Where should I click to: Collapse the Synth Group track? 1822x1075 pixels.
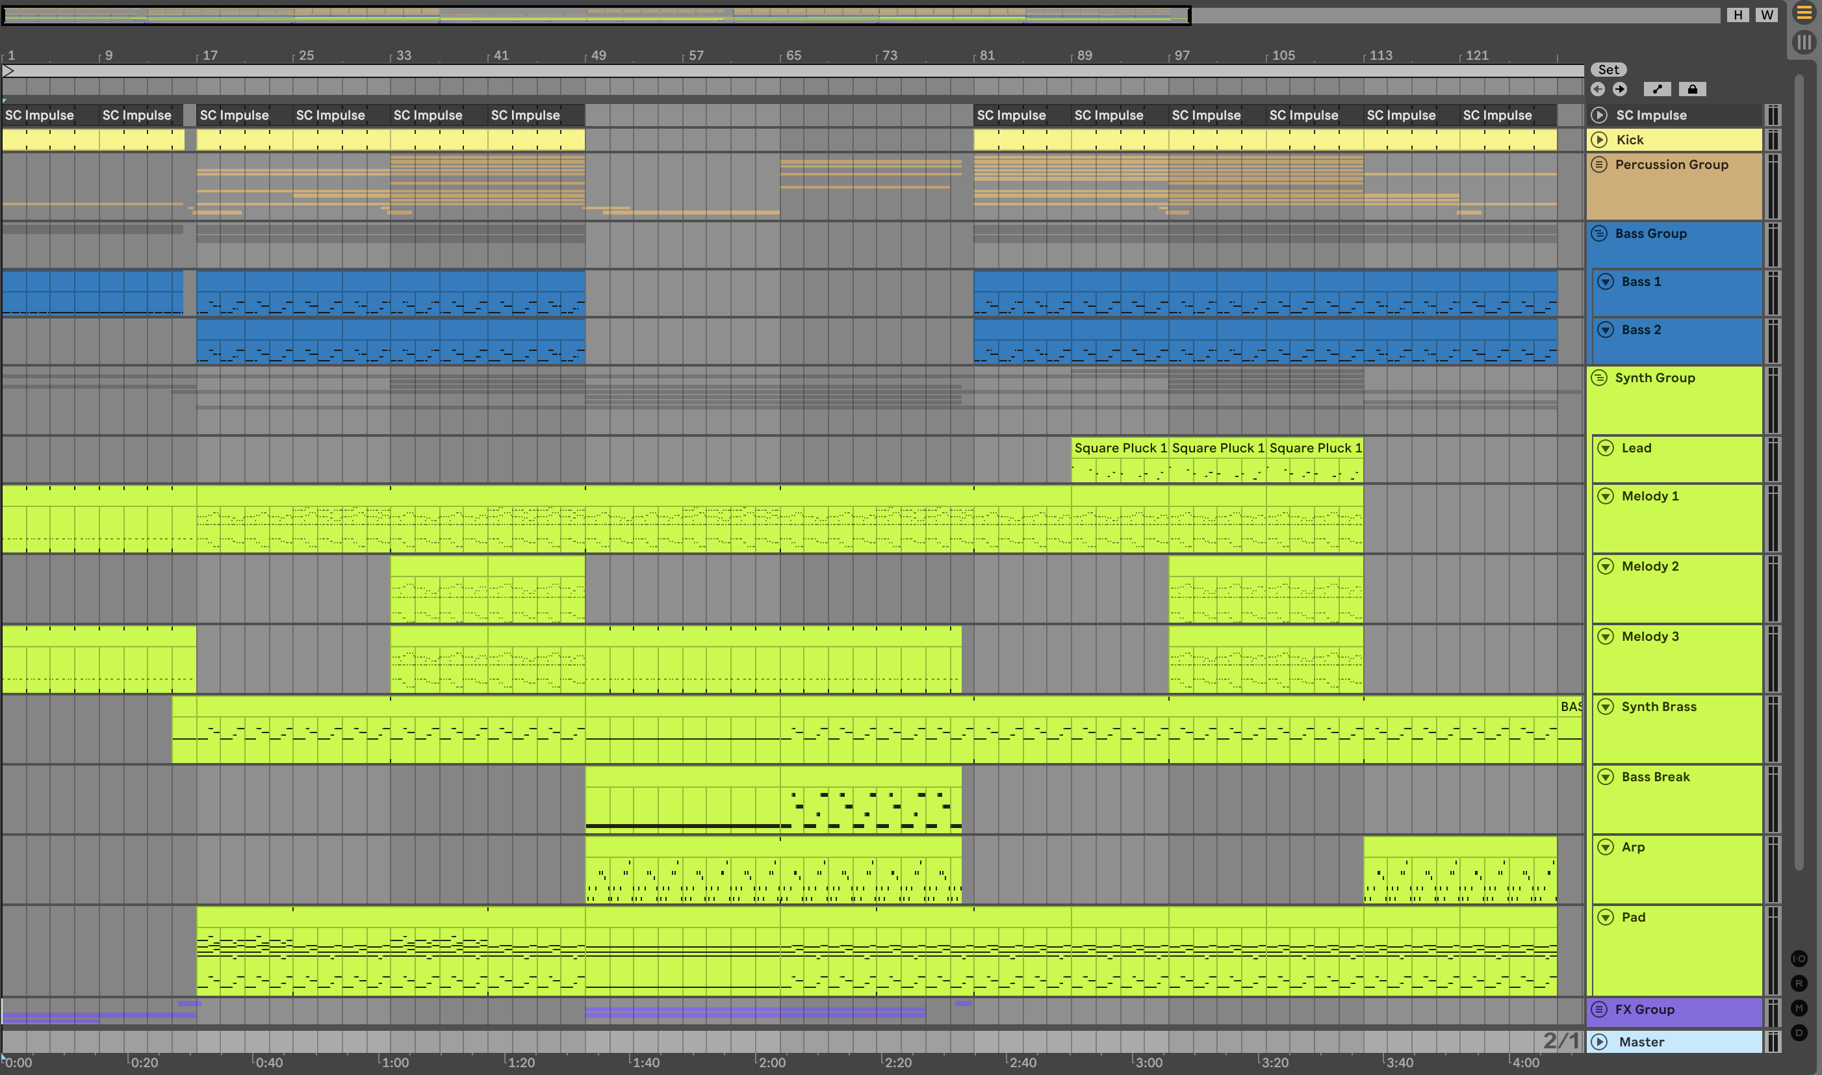1600,378
